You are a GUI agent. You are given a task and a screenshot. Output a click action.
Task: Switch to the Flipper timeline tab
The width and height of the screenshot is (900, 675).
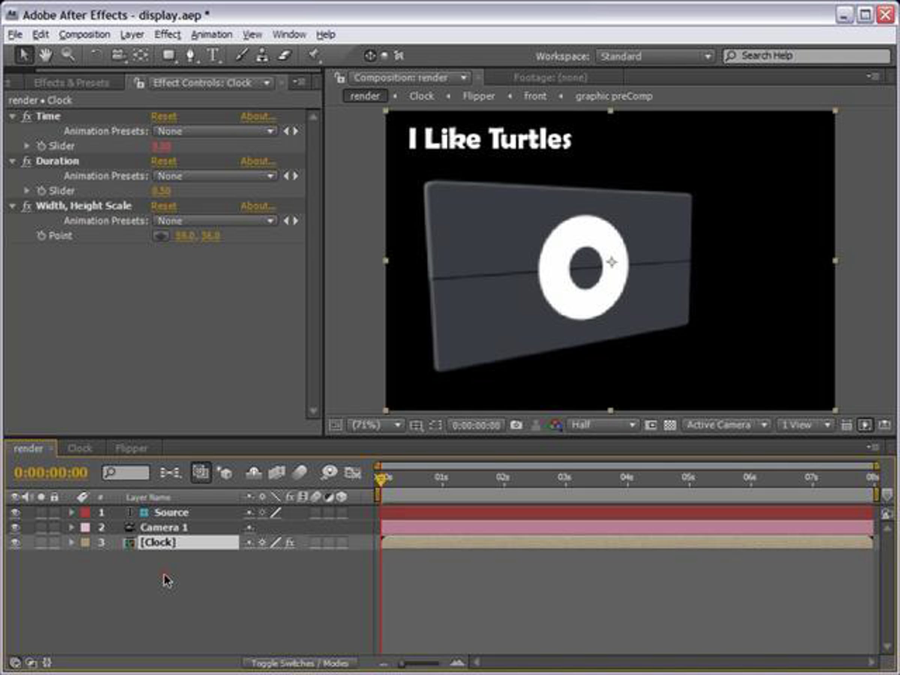click(131, 448)
